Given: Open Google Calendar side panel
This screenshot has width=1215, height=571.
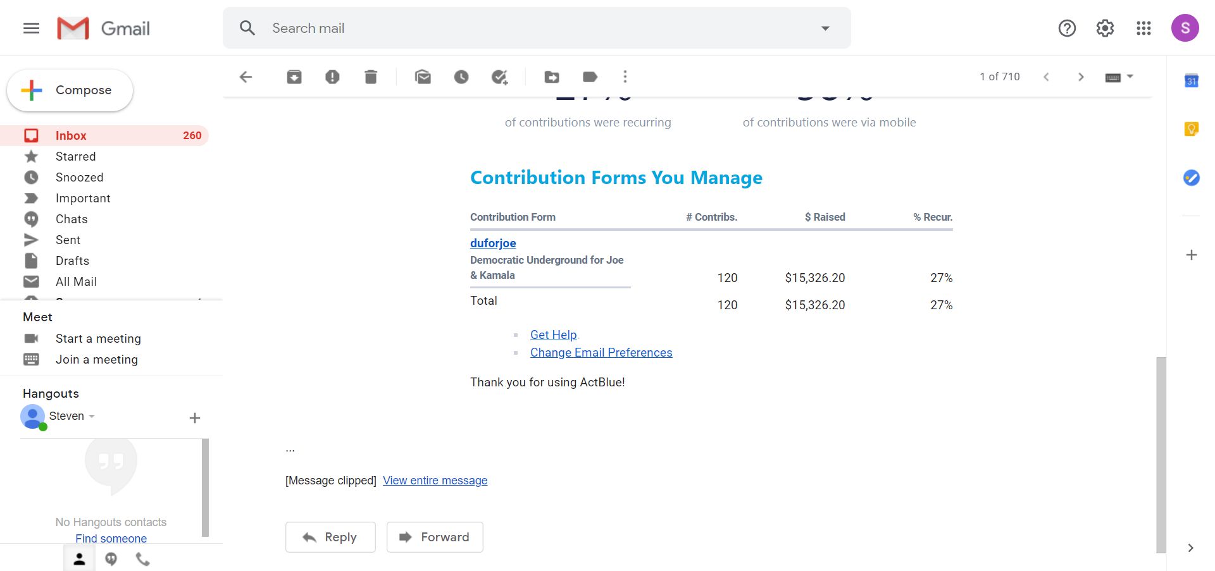Looking at the screenshot, I should tap(1192, 81).
